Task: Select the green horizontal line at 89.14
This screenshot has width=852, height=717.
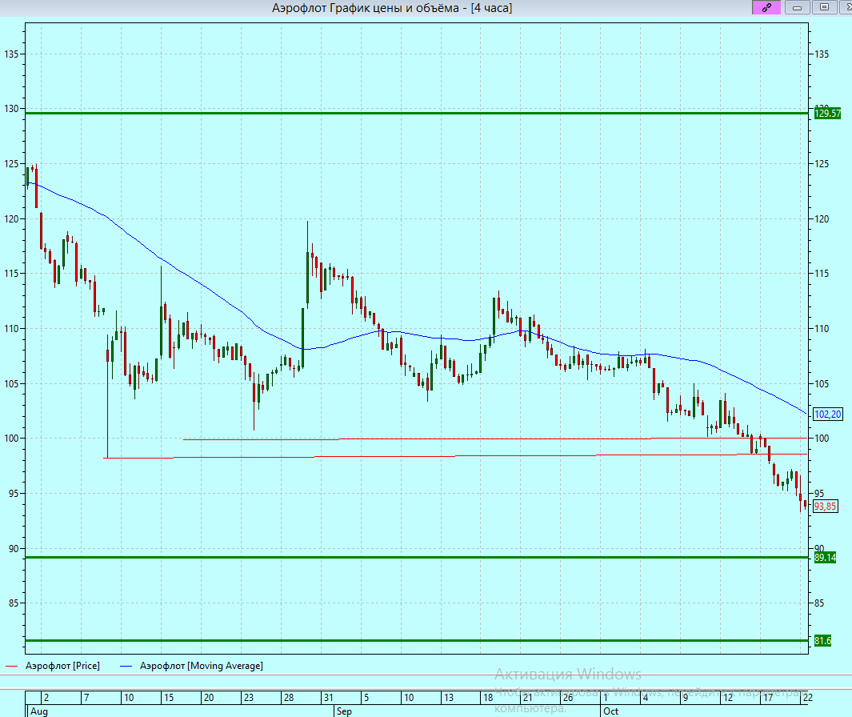Action: [417, 557]
